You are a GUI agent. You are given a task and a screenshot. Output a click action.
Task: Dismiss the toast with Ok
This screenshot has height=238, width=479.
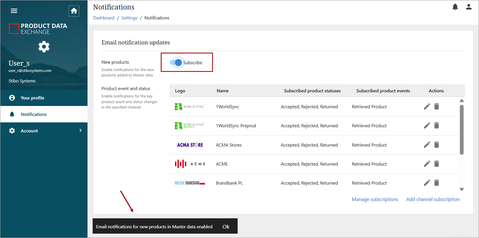pyautogui.click(x=226, y=227)
